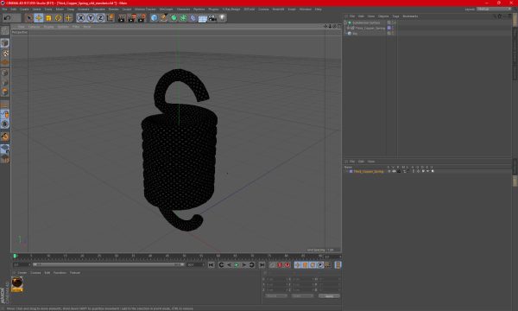Toggle Y axis lock
The image size is (518, 311).
point(91,18)
